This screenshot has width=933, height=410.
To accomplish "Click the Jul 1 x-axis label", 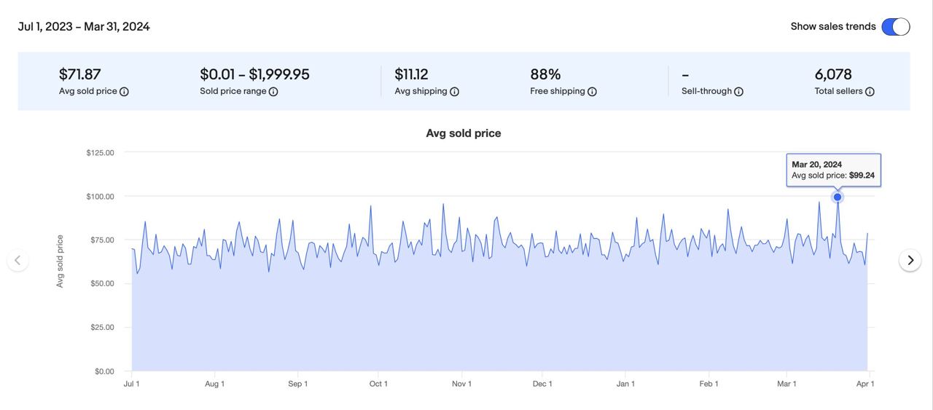I will point(132,384).
